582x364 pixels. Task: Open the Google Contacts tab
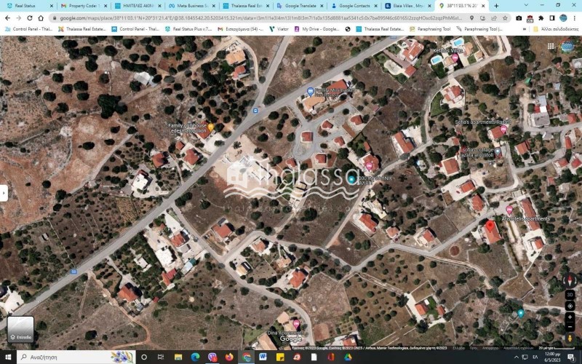click(354, 6)
